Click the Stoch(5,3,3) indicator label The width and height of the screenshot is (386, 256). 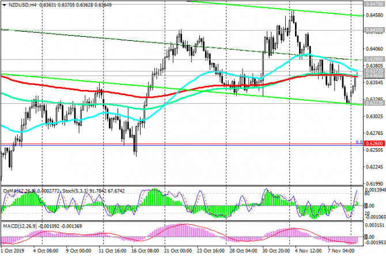[74, 191]
